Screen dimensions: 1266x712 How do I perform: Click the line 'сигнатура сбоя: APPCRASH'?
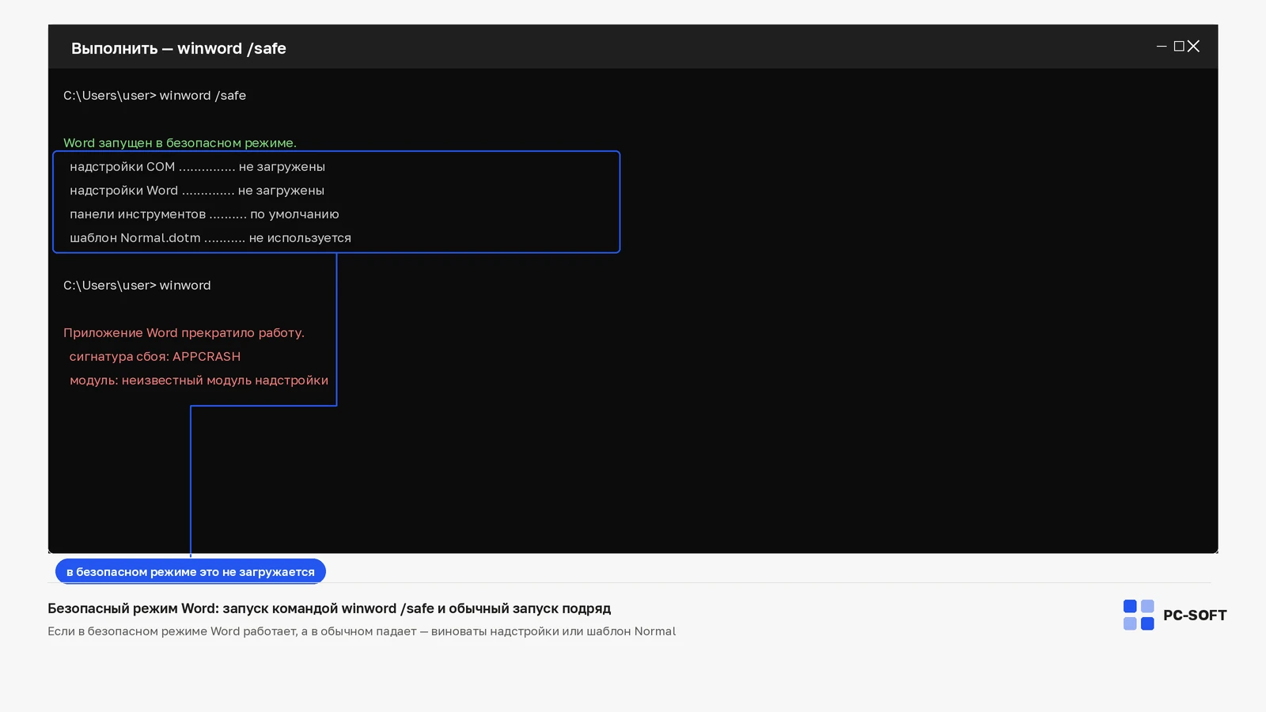point(155,357)
